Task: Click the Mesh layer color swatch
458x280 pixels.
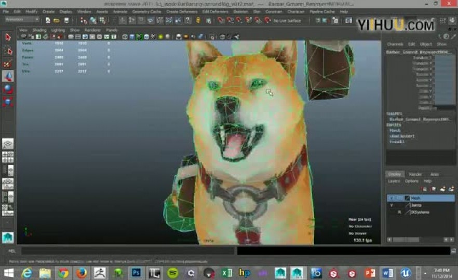Action: click(x=407, y=198)
